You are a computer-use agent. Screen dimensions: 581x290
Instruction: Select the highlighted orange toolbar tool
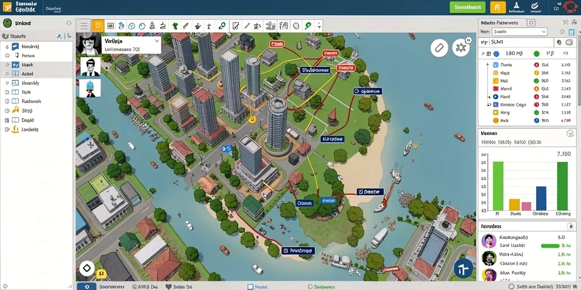click(98, 25)
